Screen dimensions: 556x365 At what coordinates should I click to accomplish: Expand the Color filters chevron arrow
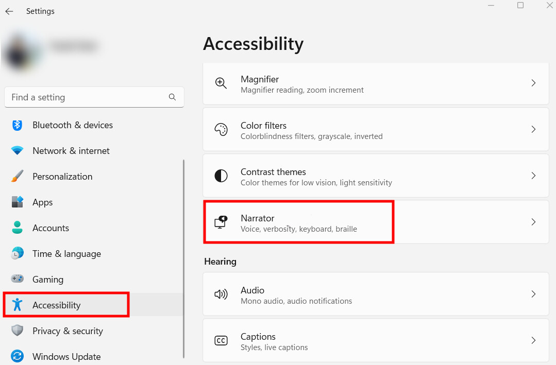point(533,129)
